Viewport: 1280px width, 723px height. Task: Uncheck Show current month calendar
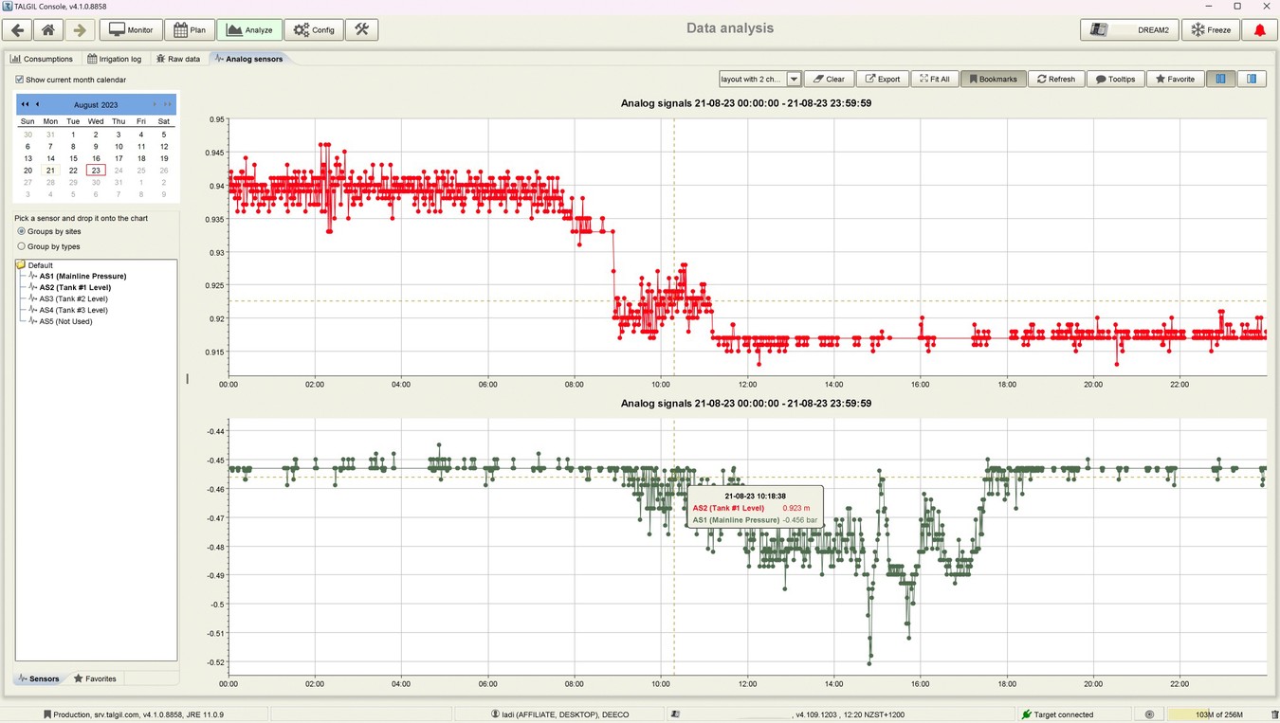coord(20,80)
